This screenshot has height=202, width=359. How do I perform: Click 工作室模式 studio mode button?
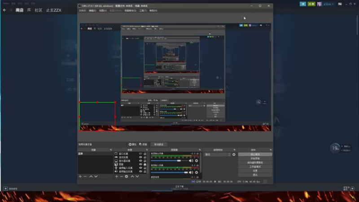tap(255, 167)
